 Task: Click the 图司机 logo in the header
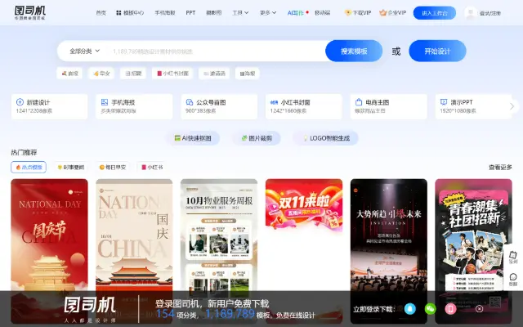[29, 13]
